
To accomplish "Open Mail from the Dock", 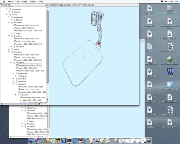I will click(x=36, y=141).
